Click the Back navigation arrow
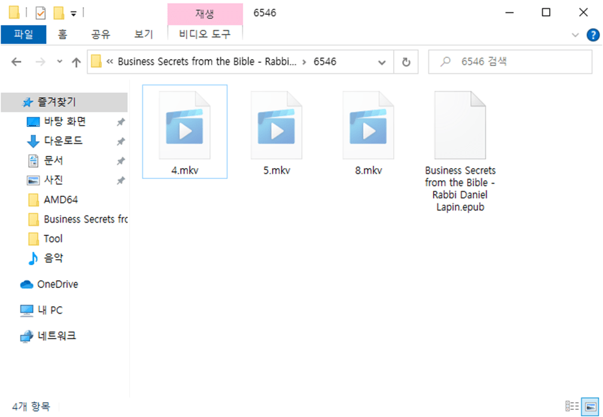The height and width of the screenshot is (417, 603). (16, 62)
